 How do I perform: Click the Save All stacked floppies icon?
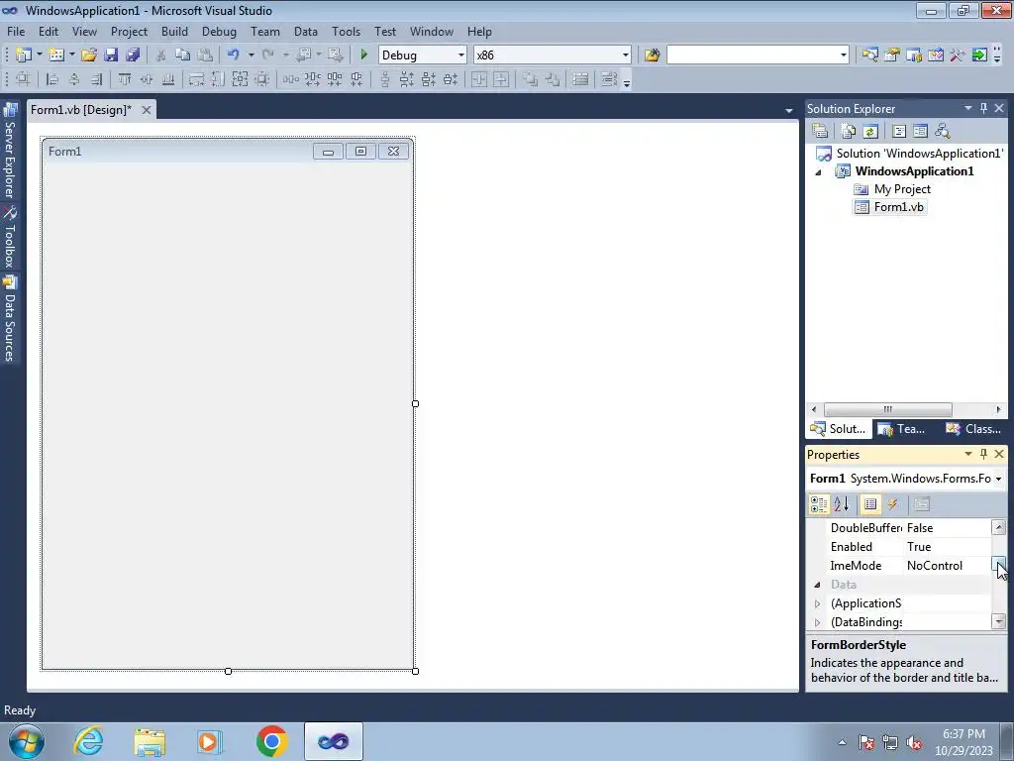point(133,55)
